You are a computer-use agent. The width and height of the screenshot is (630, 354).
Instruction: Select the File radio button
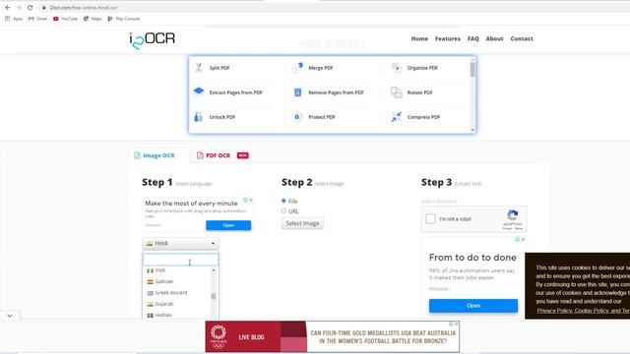point(283,201)
